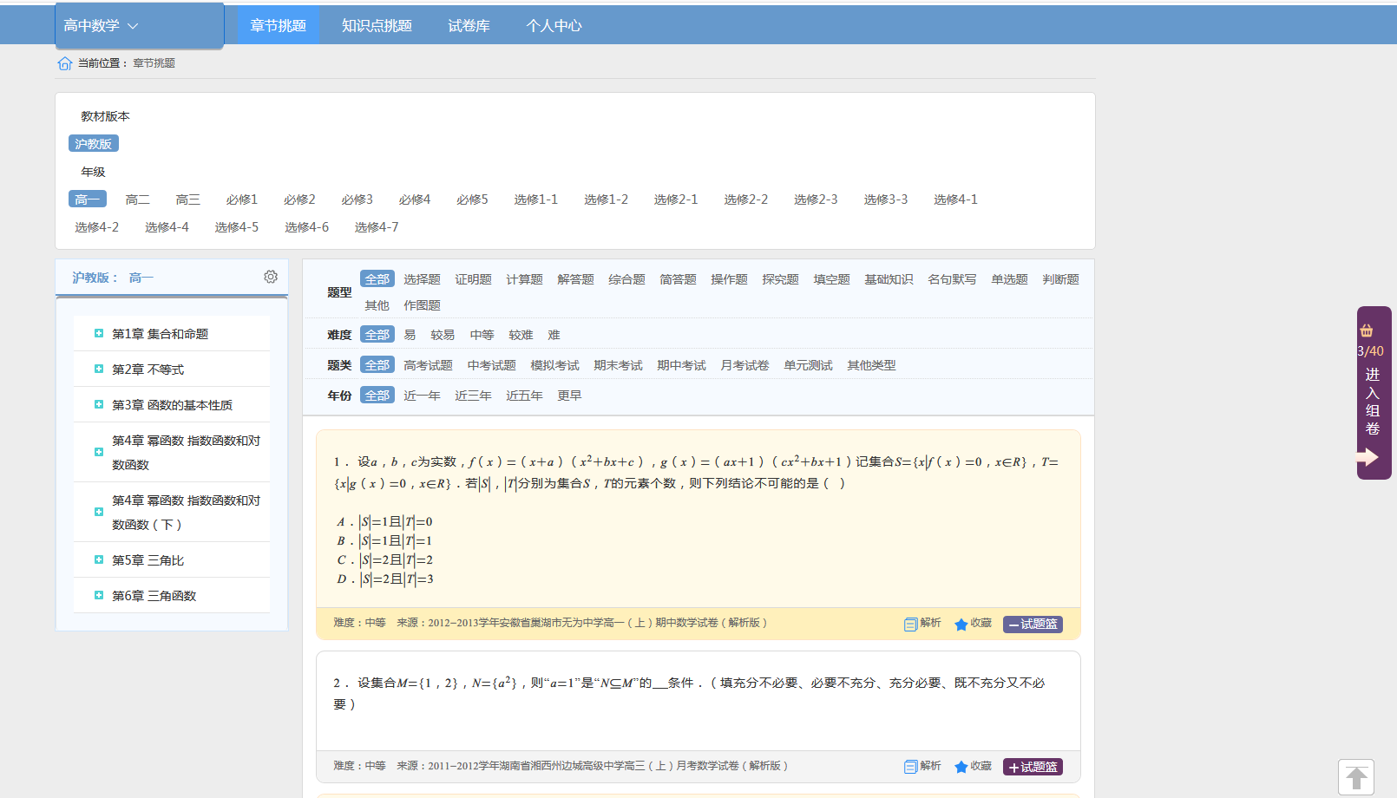The height and width of the screenshot is (798, 1397).
Task: Open analysis for question 1
Action: tap(922, 624)
